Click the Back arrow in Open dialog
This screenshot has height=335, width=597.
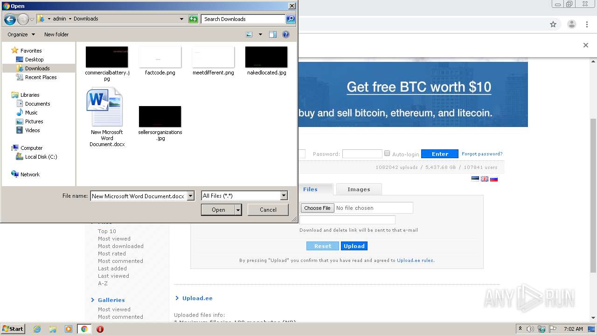coord(10,19)
